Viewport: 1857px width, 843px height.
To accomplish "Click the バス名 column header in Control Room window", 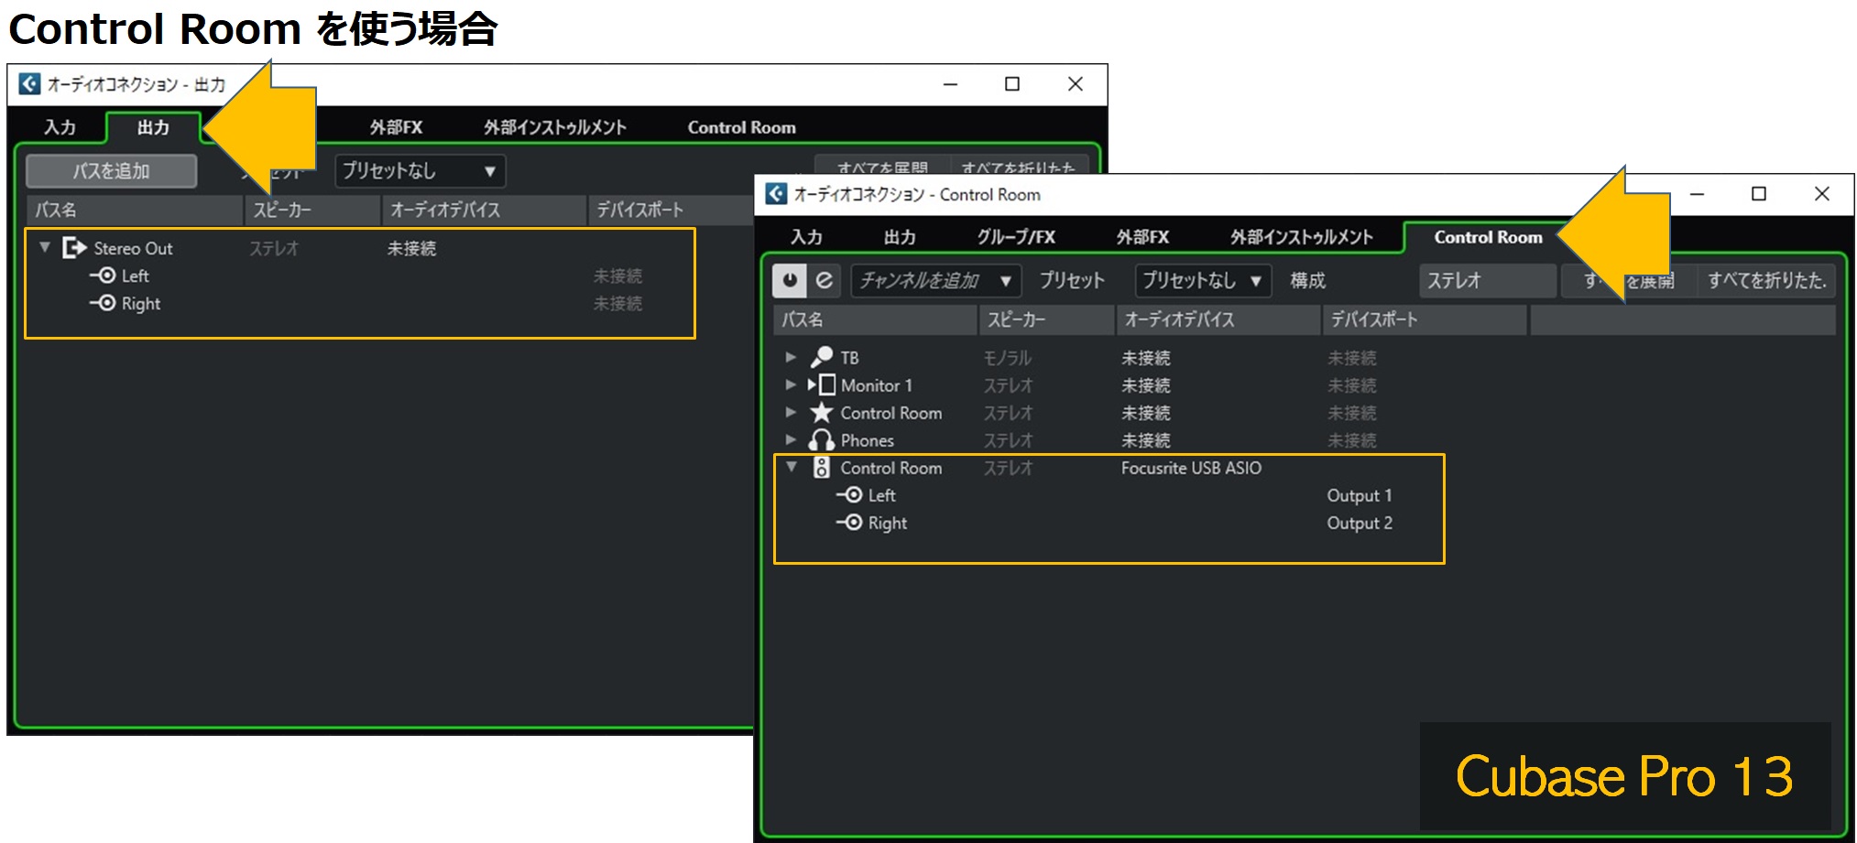I will (875, 319).
